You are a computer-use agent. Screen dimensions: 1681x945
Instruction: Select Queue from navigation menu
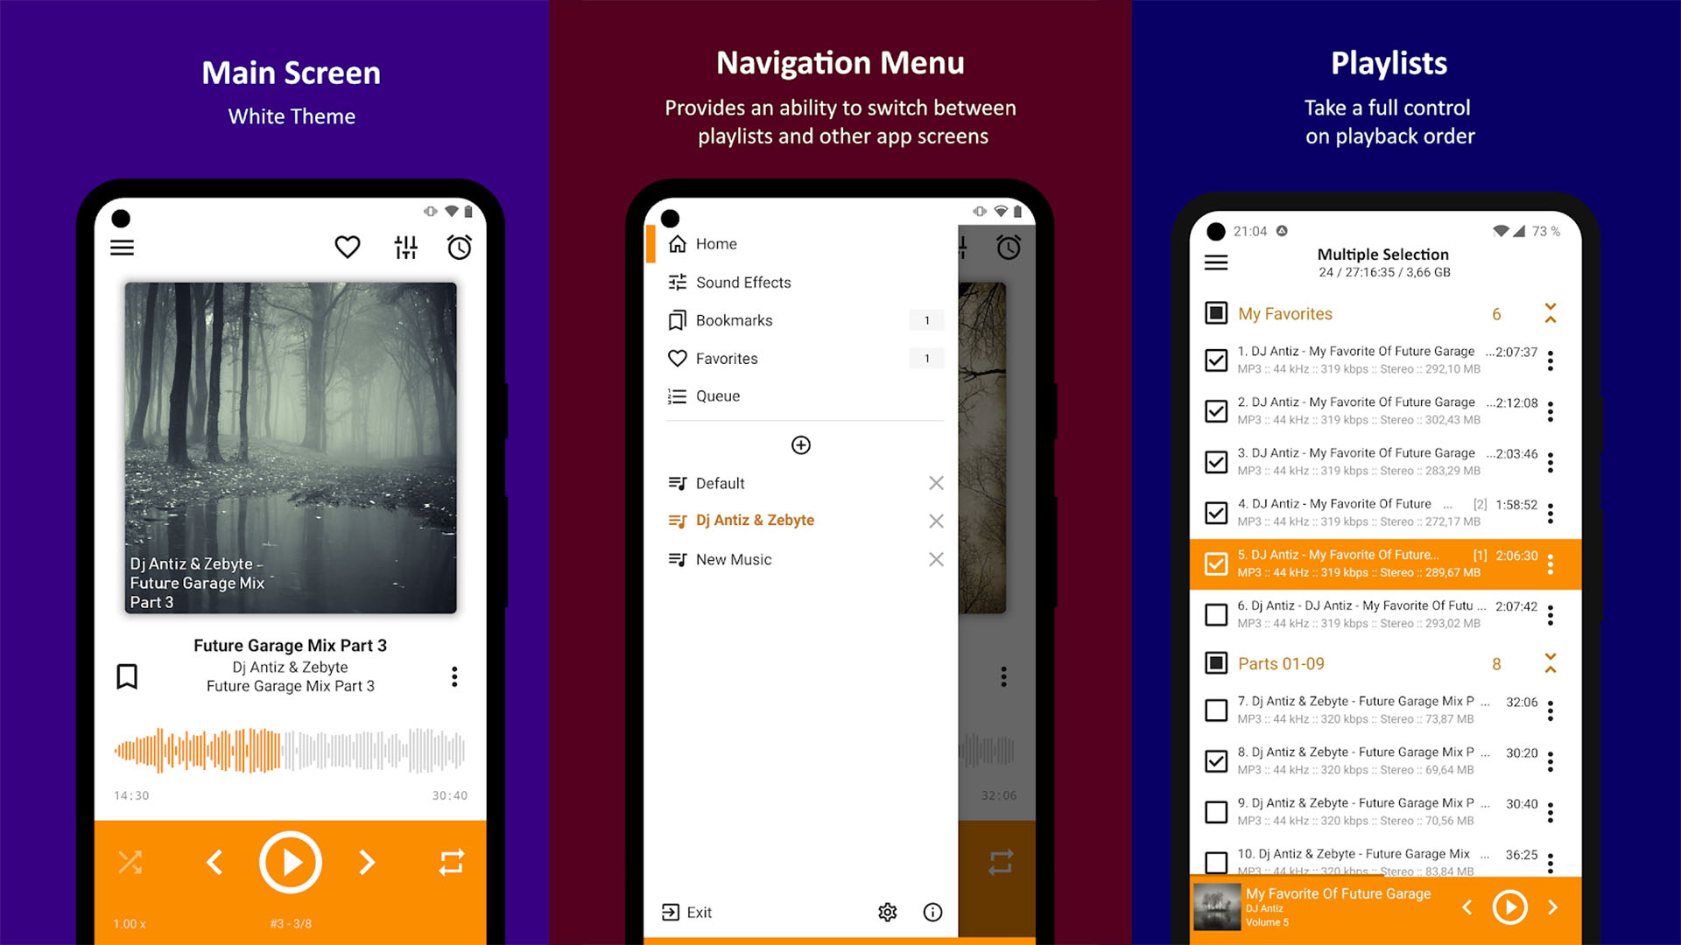point(716,395)
